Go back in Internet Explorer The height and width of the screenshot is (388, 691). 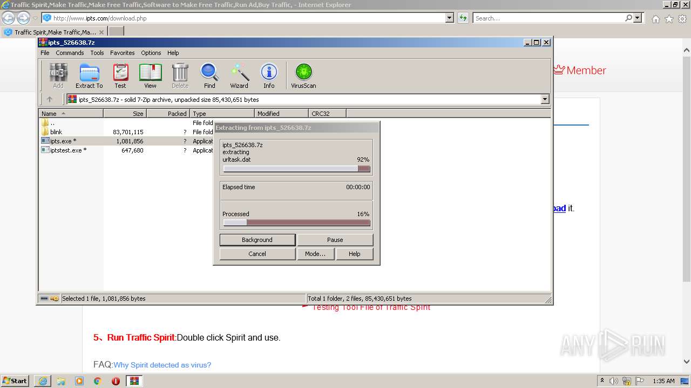coord(9,18)
